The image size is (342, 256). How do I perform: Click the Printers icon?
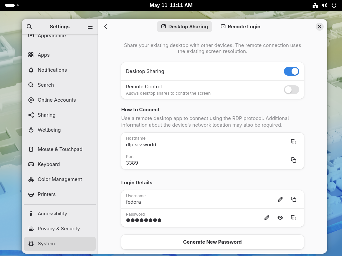31,194
